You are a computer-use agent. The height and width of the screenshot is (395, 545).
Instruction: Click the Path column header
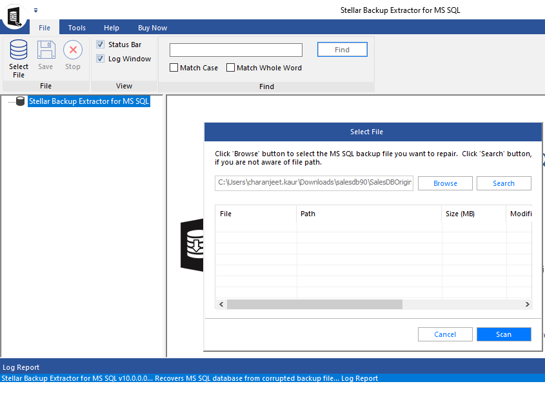click(369, 214)
